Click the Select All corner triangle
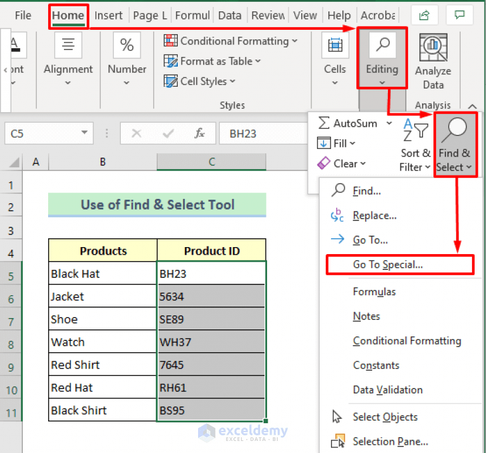The height and width of the screenshot is (453, 486). pos(14,162)
